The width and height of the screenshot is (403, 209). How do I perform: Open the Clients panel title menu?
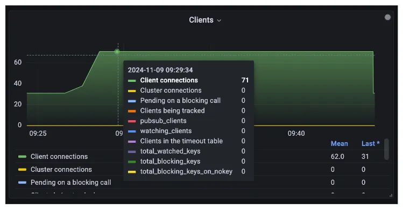[x=205, y=20]
